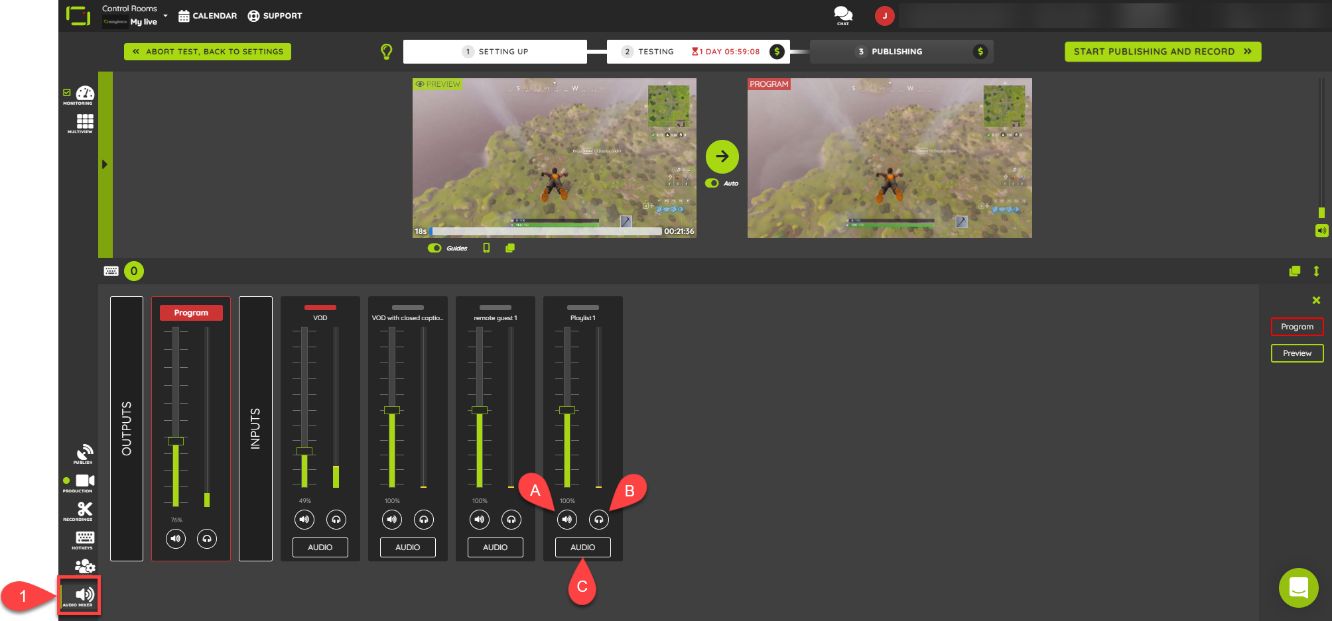This screenshot has width=1332, height=621.
Task: Click the user avatar J icon
Action: [885, 16]
